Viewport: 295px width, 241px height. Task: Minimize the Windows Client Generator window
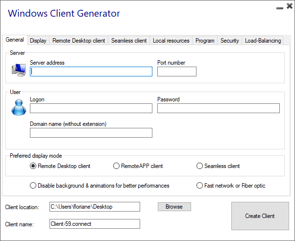(279, 8)
